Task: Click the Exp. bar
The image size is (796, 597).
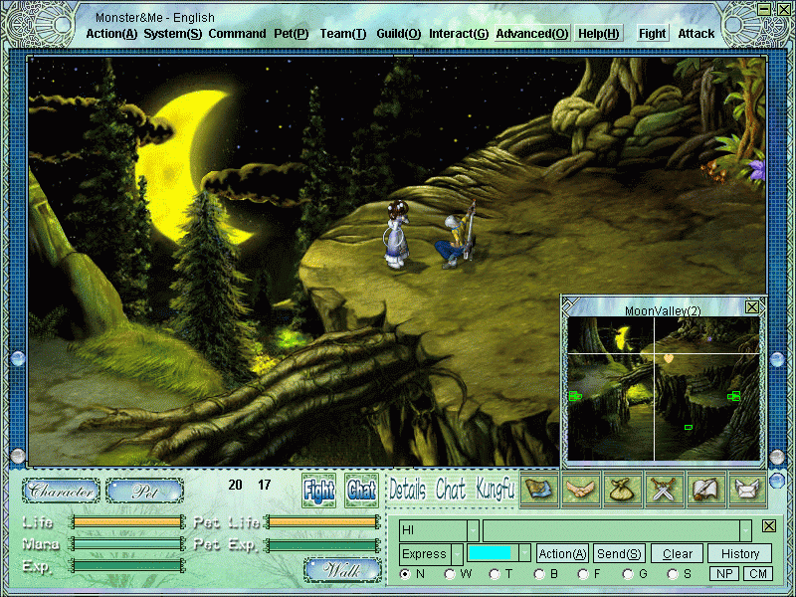Action: (x=127, y=565)
